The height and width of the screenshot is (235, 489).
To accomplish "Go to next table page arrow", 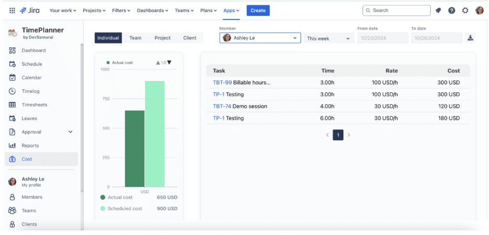I will point(349,135).
